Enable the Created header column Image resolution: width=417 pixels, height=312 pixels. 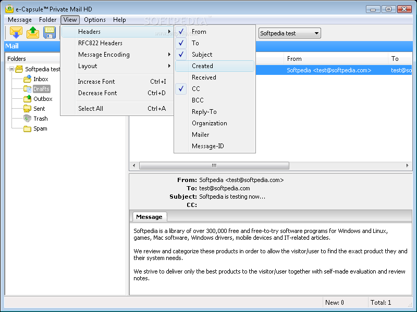(215, 66)
